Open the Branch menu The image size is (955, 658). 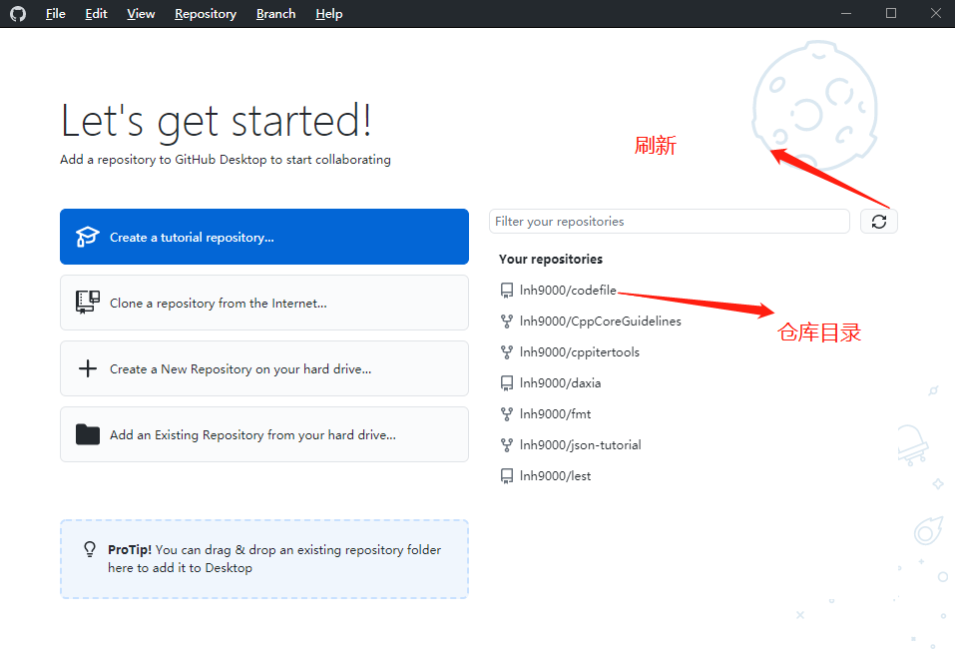click(275, 13)
